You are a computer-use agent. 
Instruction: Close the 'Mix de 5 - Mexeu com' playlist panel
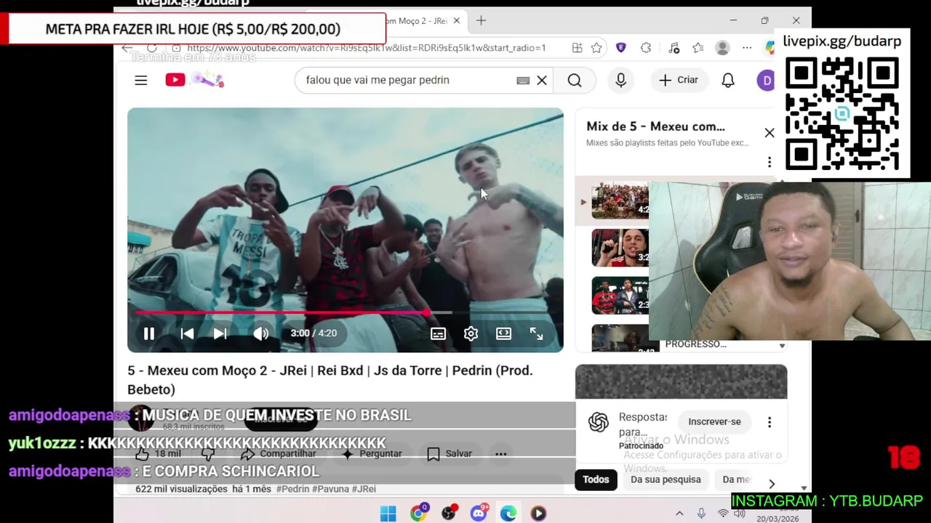tap(770, 133)
